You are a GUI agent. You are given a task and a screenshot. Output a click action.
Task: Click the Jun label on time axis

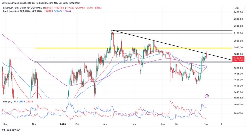click(x=134, y=124)
